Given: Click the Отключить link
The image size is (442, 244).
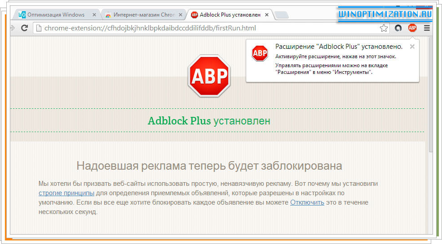Looking at the screenshot, I should pos(307,202).
